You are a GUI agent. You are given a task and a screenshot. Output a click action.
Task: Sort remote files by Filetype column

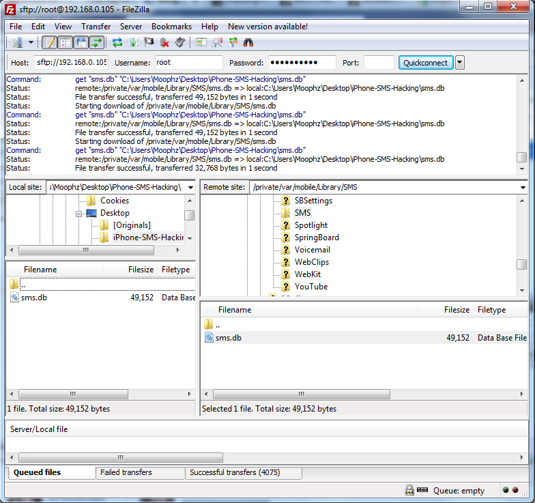pyautogui.click(x=500, y=310)
